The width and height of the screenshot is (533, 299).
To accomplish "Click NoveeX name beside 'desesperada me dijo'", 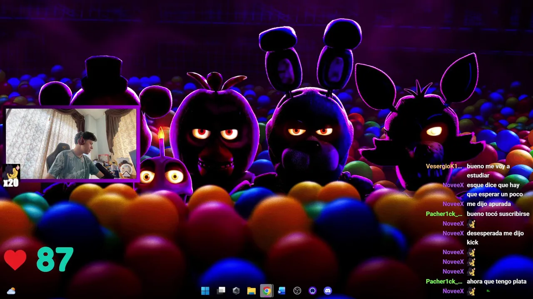I will tap(453, 233).
